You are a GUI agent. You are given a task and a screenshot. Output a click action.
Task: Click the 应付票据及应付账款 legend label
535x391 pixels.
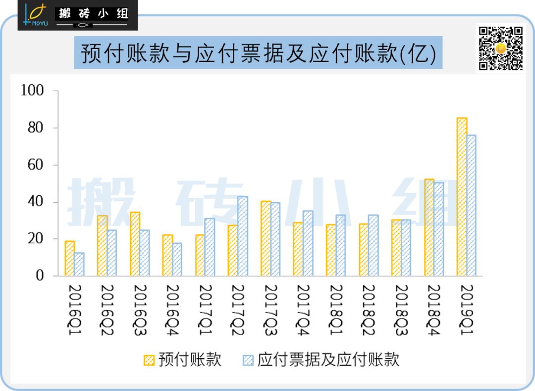tap(328, 360)
